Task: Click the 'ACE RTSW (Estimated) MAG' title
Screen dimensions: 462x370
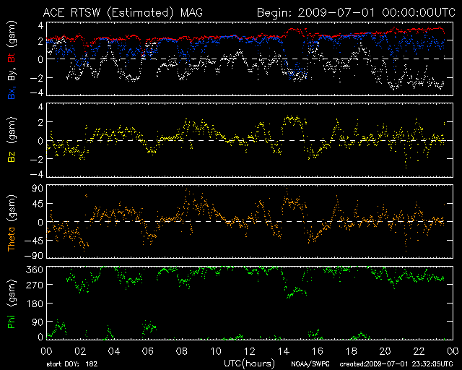Action: [123, 13]
